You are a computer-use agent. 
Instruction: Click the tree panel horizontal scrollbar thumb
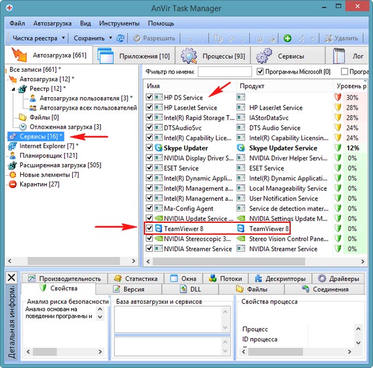pyautogui.click(x=73, y=261)
